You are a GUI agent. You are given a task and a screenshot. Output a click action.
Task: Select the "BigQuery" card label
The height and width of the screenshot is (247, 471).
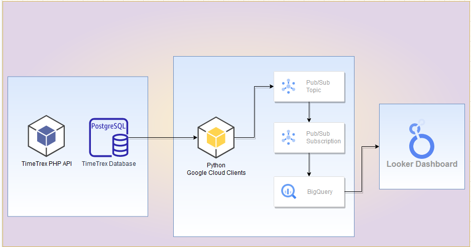(320, 191)
